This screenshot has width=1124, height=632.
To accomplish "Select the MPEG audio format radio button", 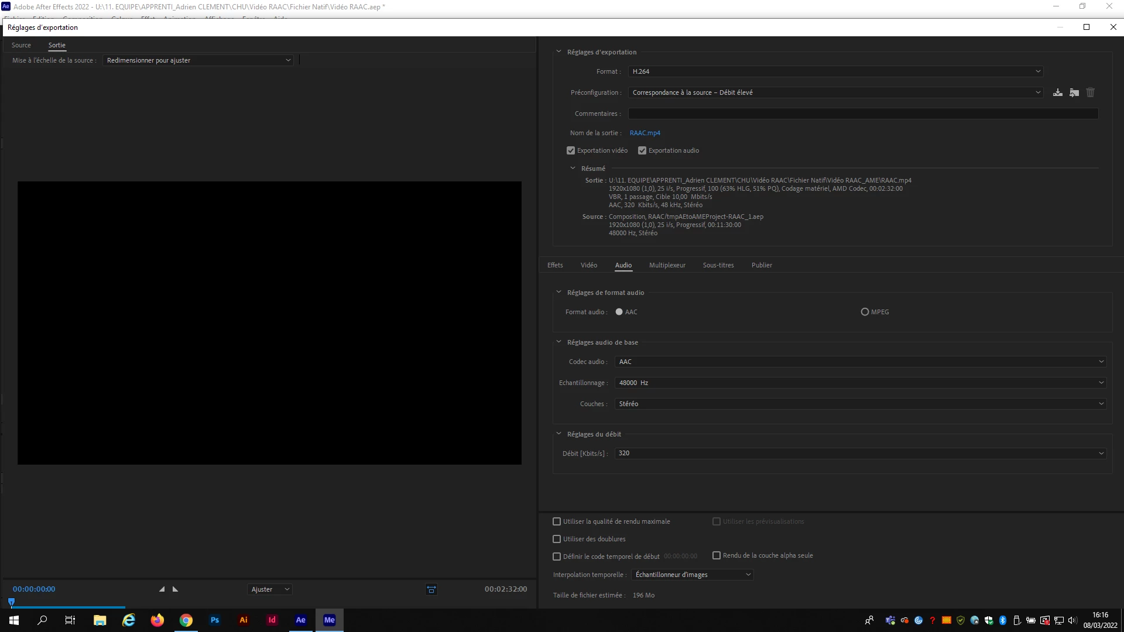I will click(865, 312).
